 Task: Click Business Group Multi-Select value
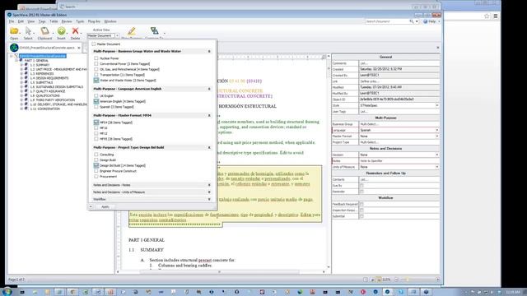click(x=399, y=124)
